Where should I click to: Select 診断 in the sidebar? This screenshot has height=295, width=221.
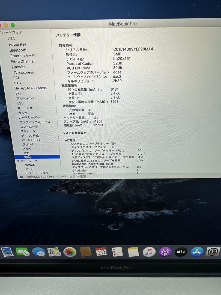point(26,153)
